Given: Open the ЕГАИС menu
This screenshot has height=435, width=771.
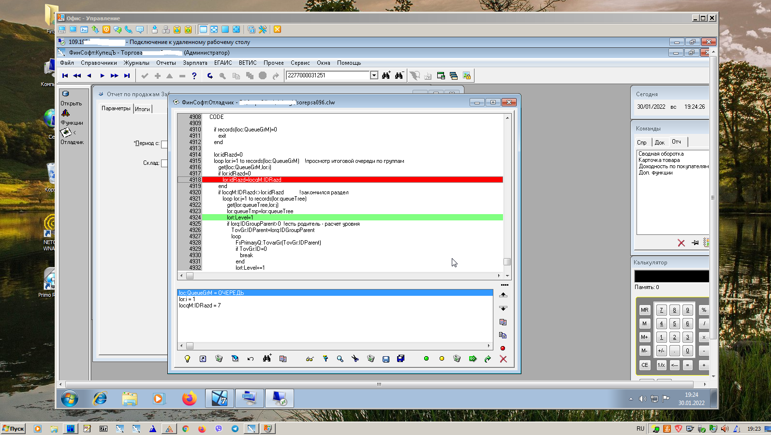Looking at the screenshot, I should click(222, 63).
